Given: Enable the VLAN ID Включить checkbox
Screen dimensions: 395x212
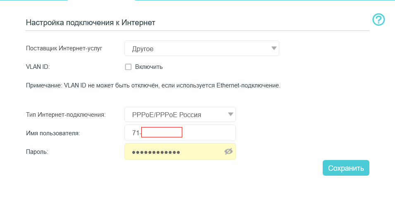Looking at the screenshot, I should click(x=128, y=67).
